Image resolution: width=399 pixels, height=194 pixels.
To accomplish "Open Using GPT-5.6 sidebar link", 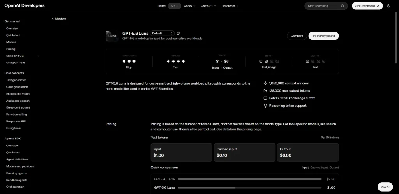I will point(16,63).
